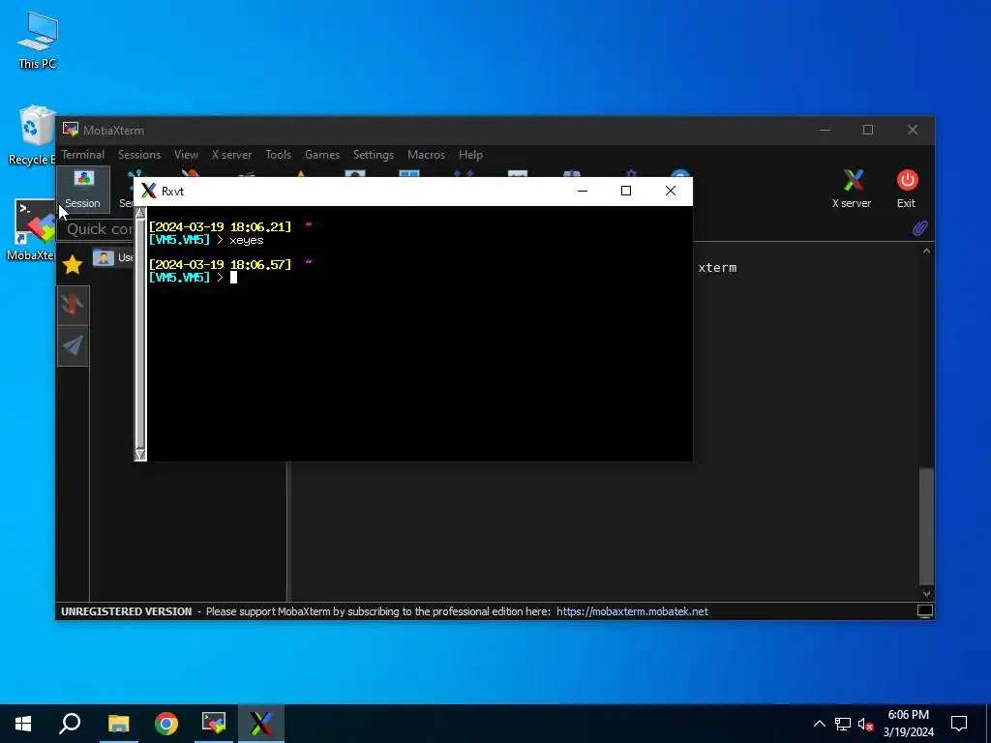Image resolution: width=991 pixels, height=743 pixels.
Task: Show hidden system tray icons
Action: (819, 724)
